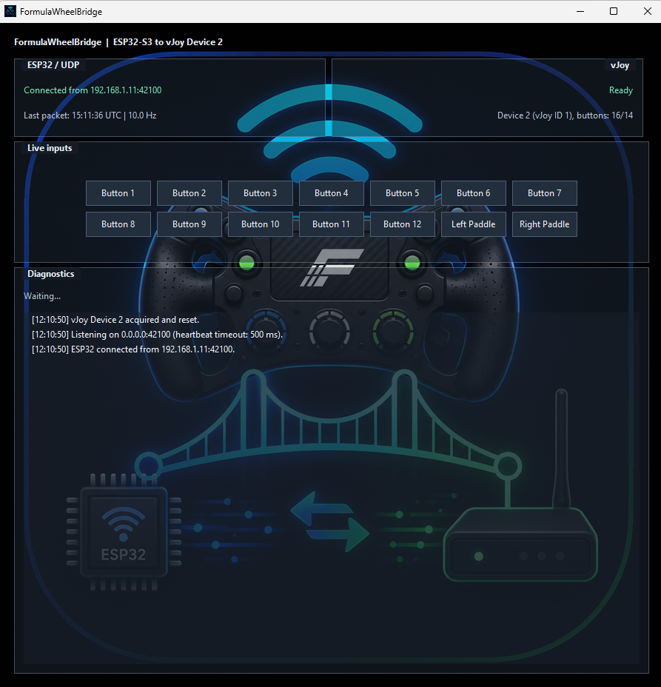Select Button 2 in Live inputs
This screenshot has width=661, height=687.
pos(189,193)
